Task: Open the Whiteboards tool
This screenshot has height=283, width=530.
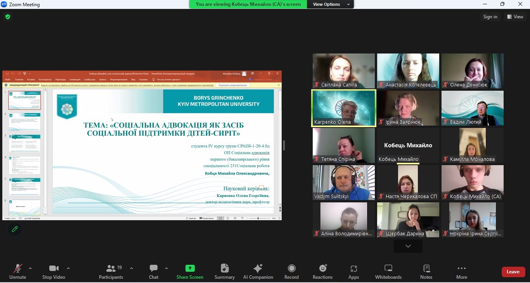Action: click(x=388, y=271)
